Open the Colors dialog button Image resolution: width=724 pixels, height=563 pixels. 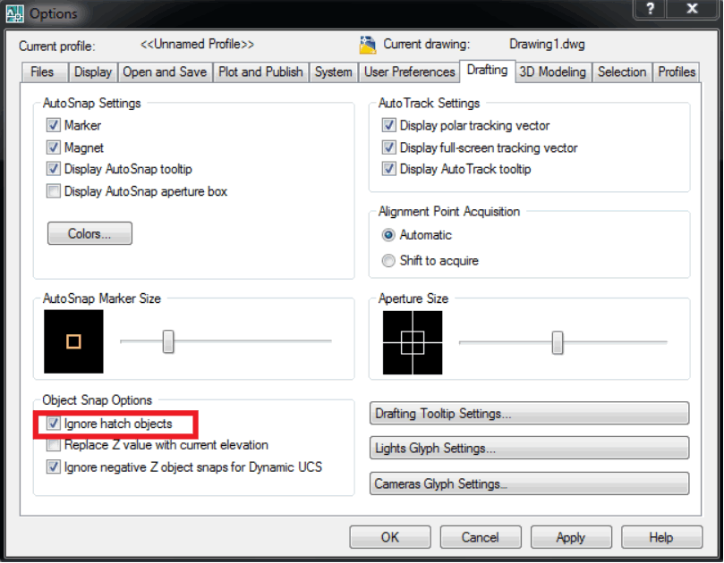89,234
